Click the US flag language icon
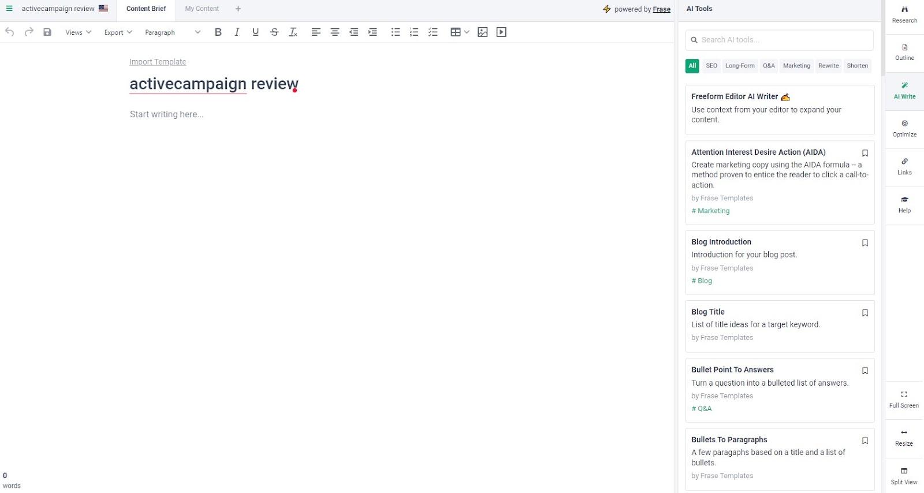The image size is (924, 493). [103, 9]
